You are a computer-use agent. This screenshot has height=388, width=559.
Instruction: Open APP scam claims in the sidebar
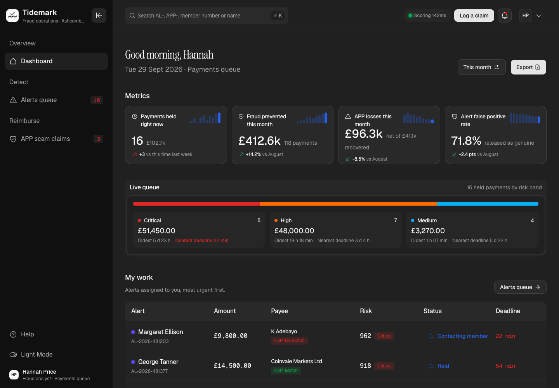tap(56, 139)
